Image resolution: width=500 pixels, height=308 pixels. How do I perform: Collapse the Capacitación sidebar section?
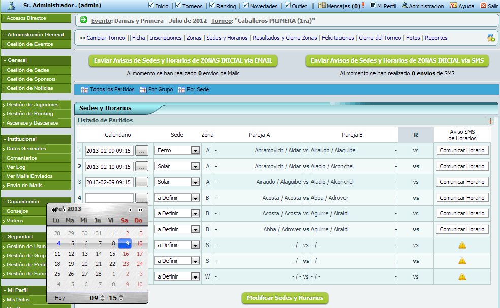(x=5, y=202)
